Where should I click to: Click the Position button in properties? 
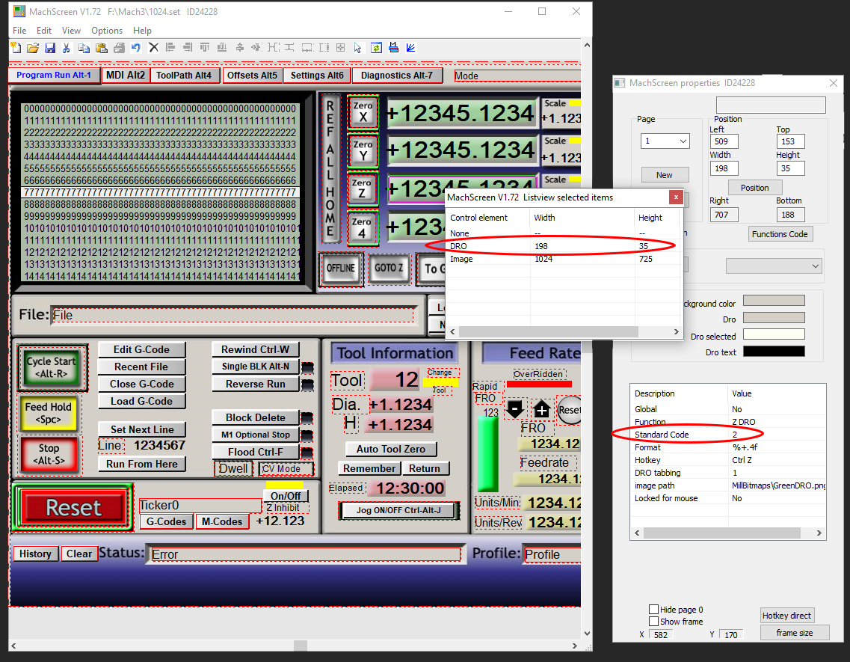click(754, 187)
